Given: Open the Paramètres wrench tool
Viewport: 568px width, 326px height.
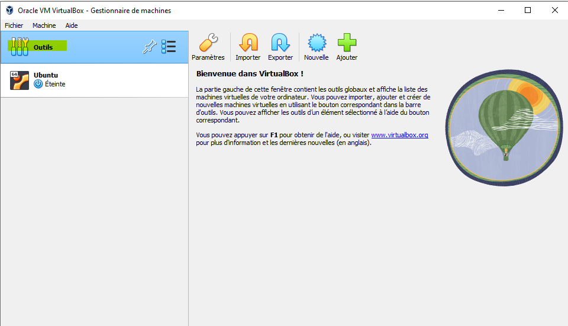Looking at the screenshot, I should tap(208, 43).
